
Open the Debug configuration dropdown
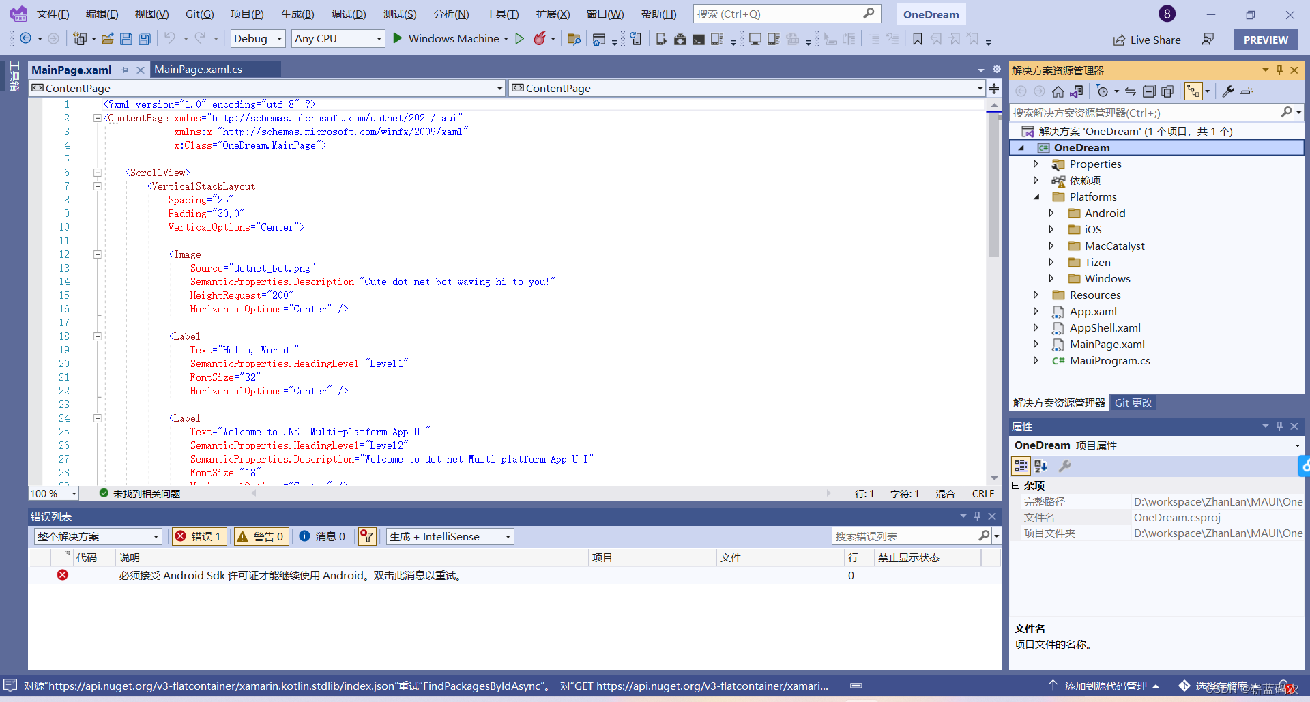[258, 39]
